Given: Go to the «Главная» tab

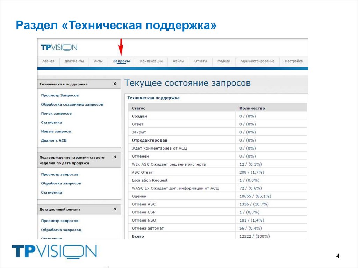Looking at the screenshot, I should click(48, 61).
